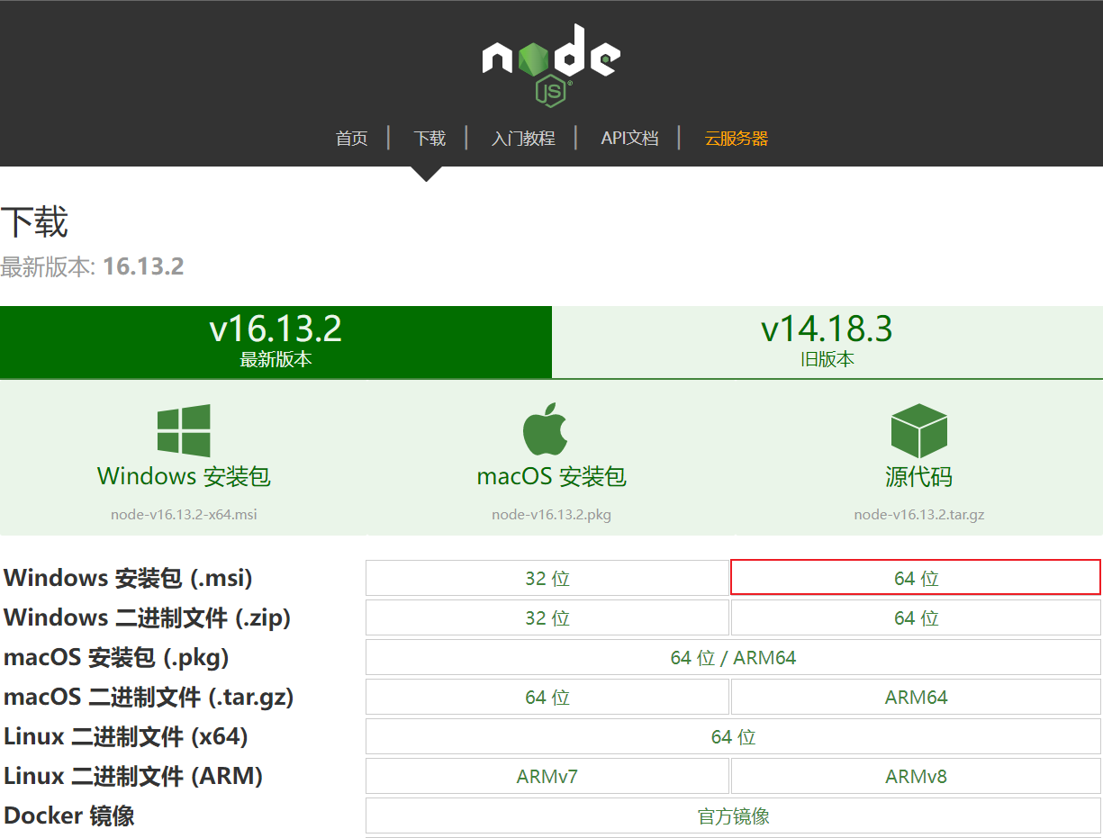The width and height of the screenshot is (1103, 838).
Task: Go to 入门教程 in the navigation
Action: pos(523,139)
